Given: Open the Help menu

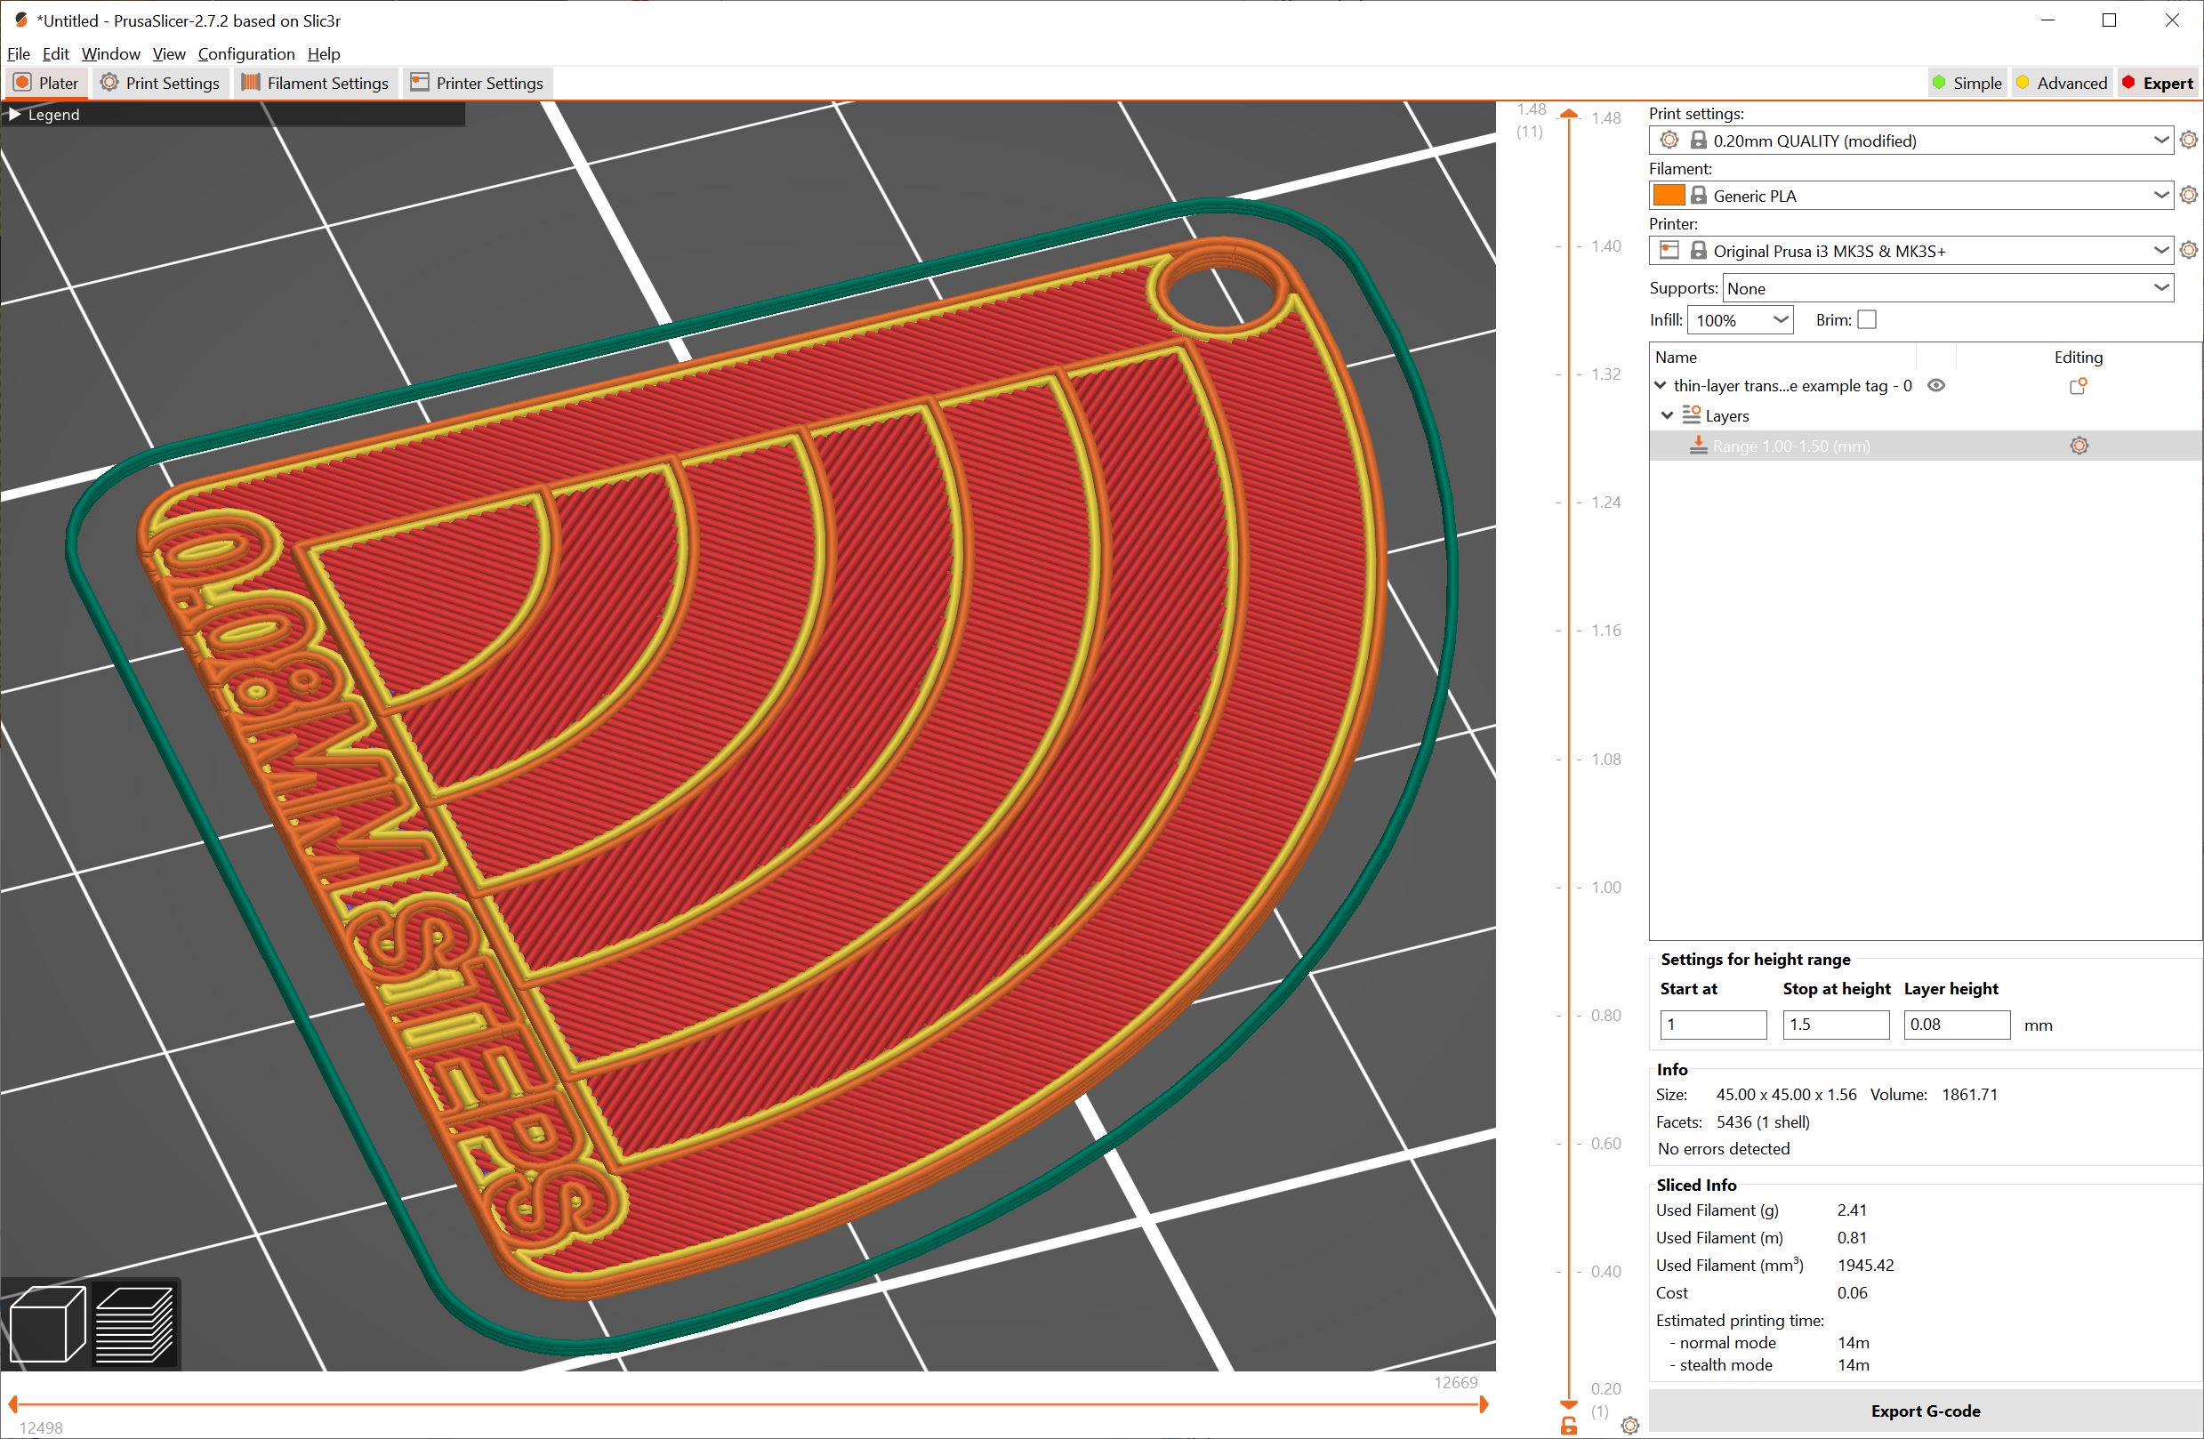Looking at the screenshot, I should pos(324,53).
